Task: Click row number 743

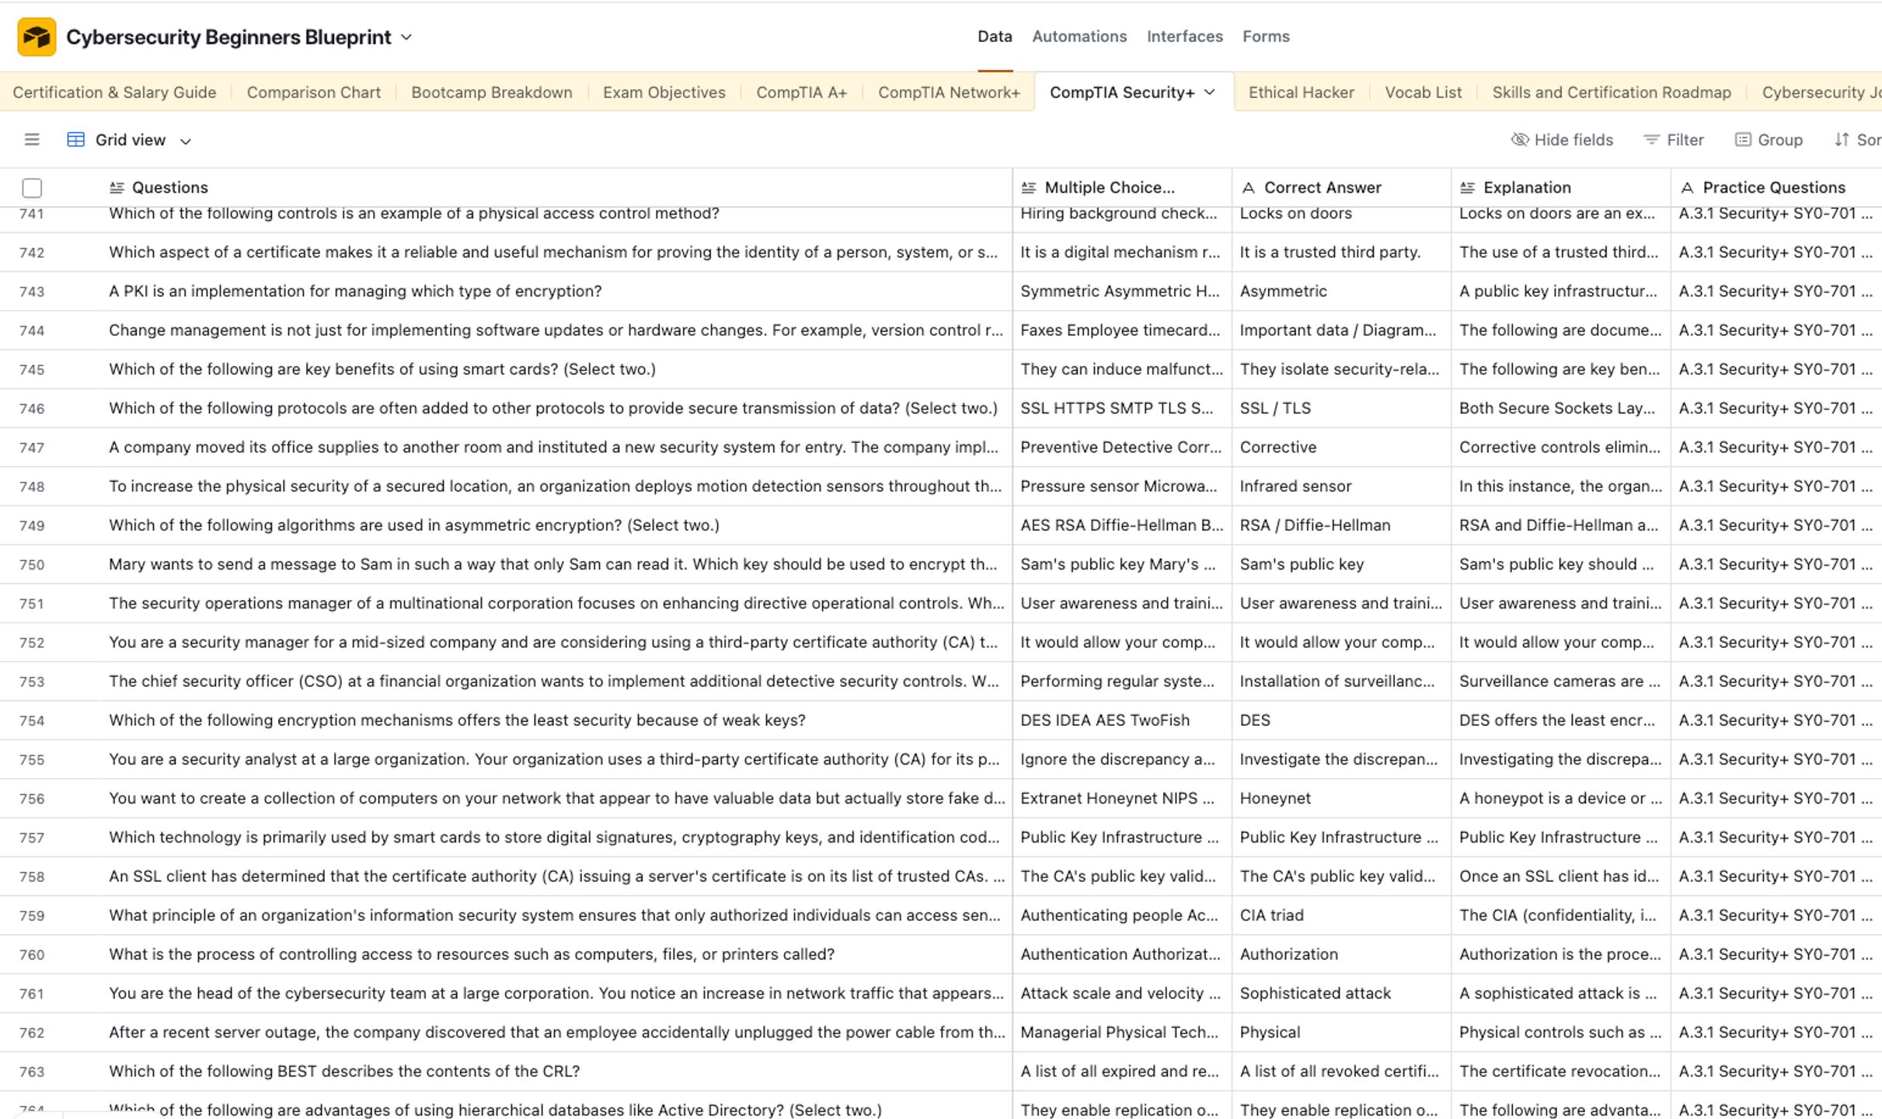Action: [32, 291]
